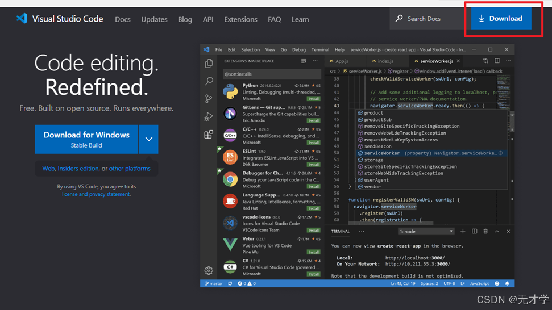The width and height of the screenshot is (552, 310).
Task: Open the Insiders edition link
Action: click(78, 169)
